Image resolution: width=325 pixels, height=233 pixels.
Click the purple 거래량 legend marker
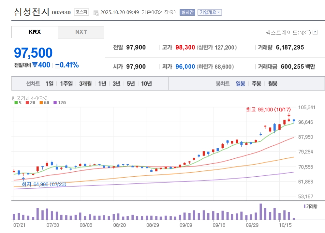point(304,206)
